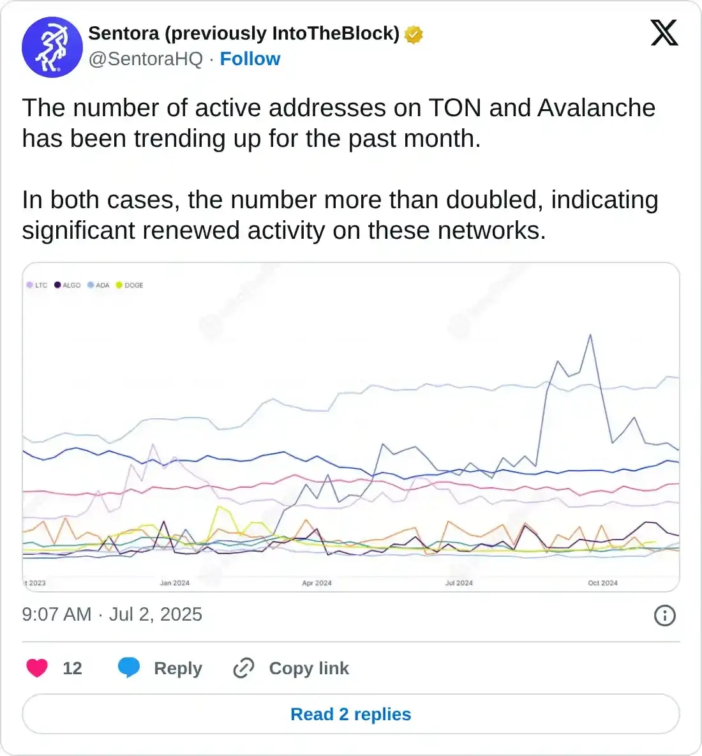Select the @SentoraHQ handle
Image resolution: width=702 pixels, height=756 pixels.
pyautogui.click(x=146, y=59)
